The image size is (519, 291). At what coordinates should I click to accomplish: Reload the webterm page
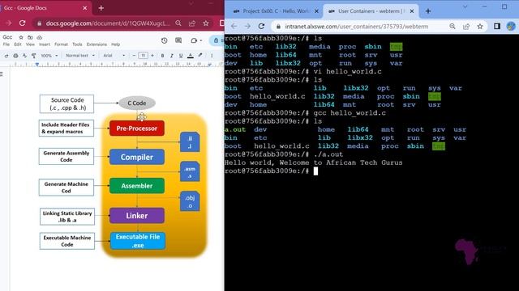click(x=261, y=27)
